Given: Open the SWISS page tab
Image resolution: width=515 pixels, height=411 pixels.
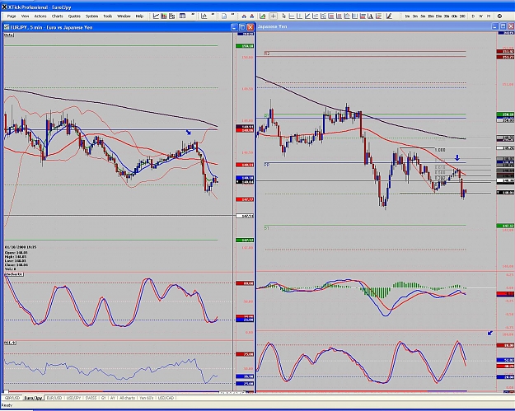Looking at the screenshot, I should click(x=91, y=398).
